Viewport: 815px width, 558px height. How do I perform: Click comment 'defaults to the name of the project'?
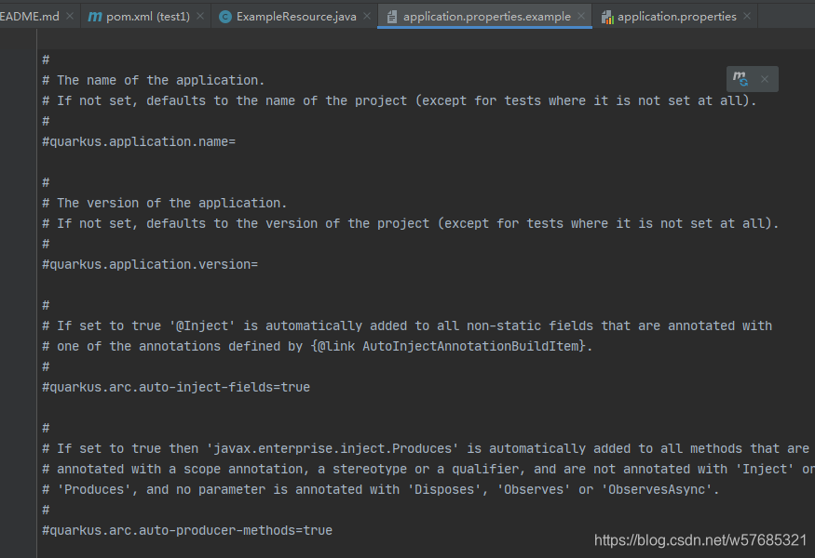(277, 100)
